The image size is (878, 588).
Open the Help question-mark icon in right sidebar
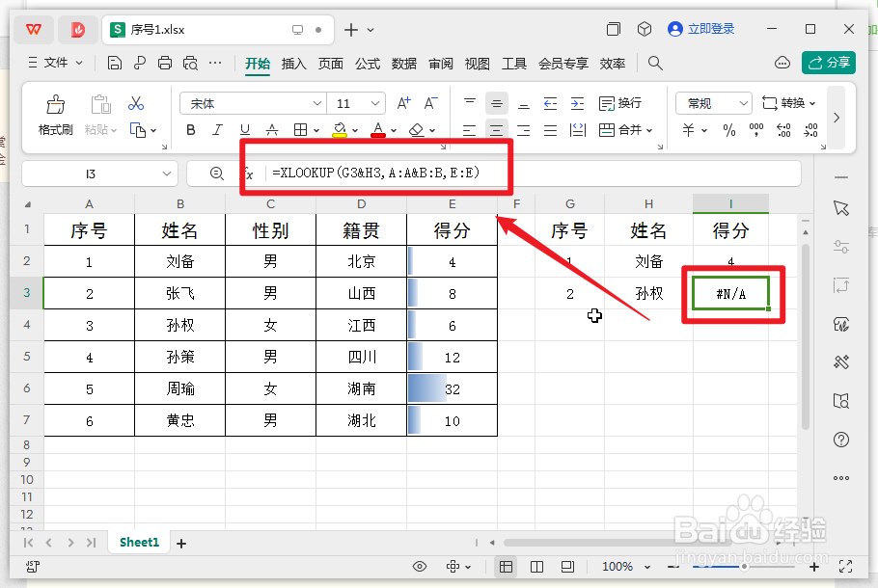tap(841, 441)
